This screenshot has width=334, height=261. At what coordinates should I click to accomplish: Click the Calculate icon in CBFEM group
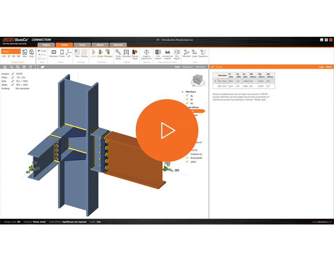pyautogui.click(x=126, y=53)
